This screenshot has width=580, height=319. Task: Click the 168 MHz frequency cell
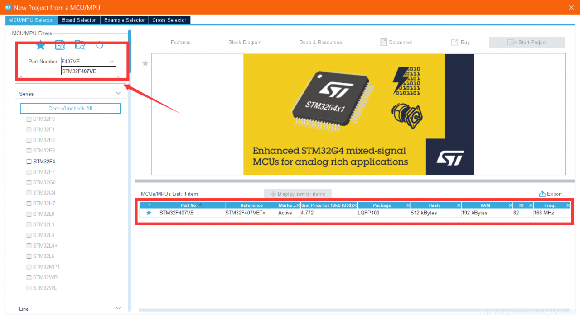(x=552, y=213)
